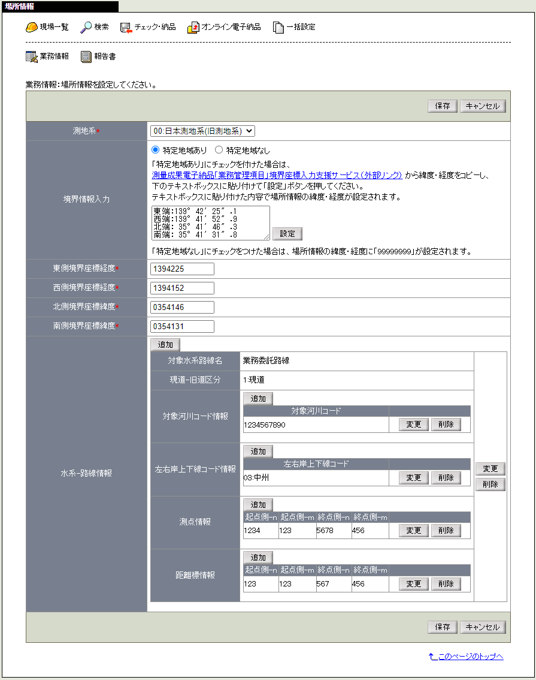The width and height of the screenshot is (536, 680).
Task: Select 特定地域あり radio button
Action: (x=156, y=150)
